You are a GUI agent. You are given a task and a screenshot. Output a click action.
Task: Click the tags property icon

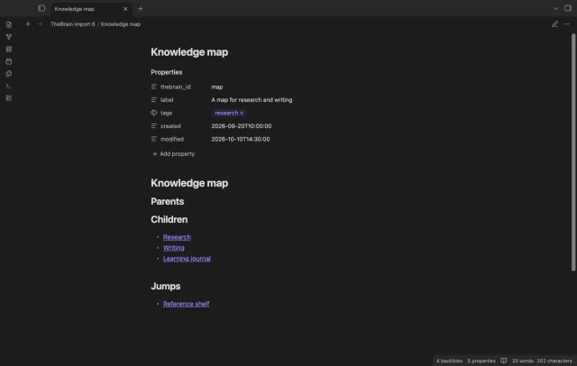click(154, 113)
